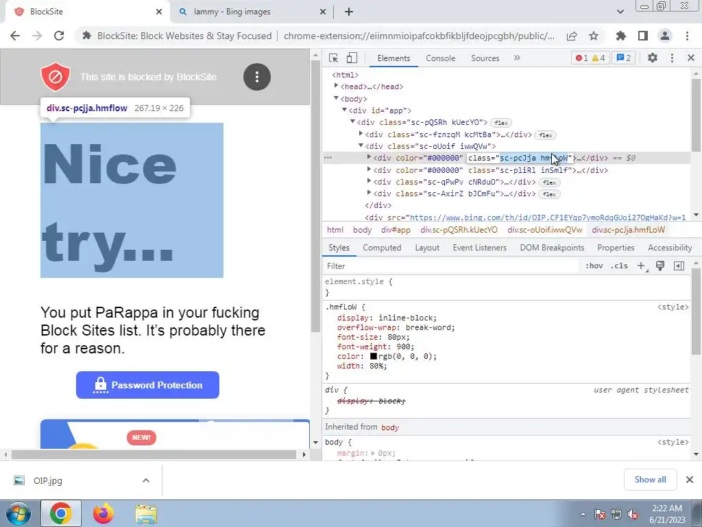Expand the head element node
This screenshot has height=527, width=702.
pos(336,86)
